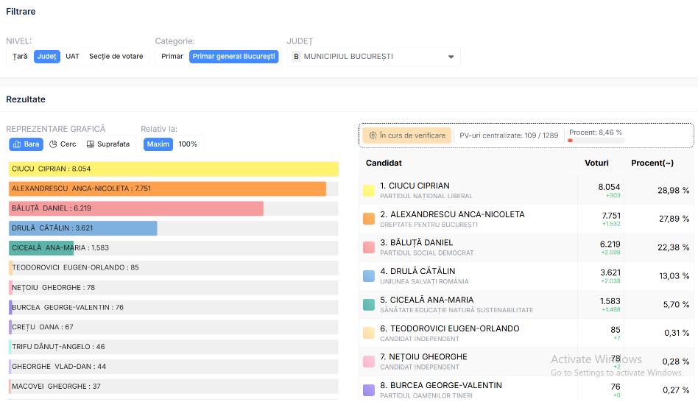This screenshot has height=419, width=698.
Task: Select the Țară level option
Action: tap(20, 57)
